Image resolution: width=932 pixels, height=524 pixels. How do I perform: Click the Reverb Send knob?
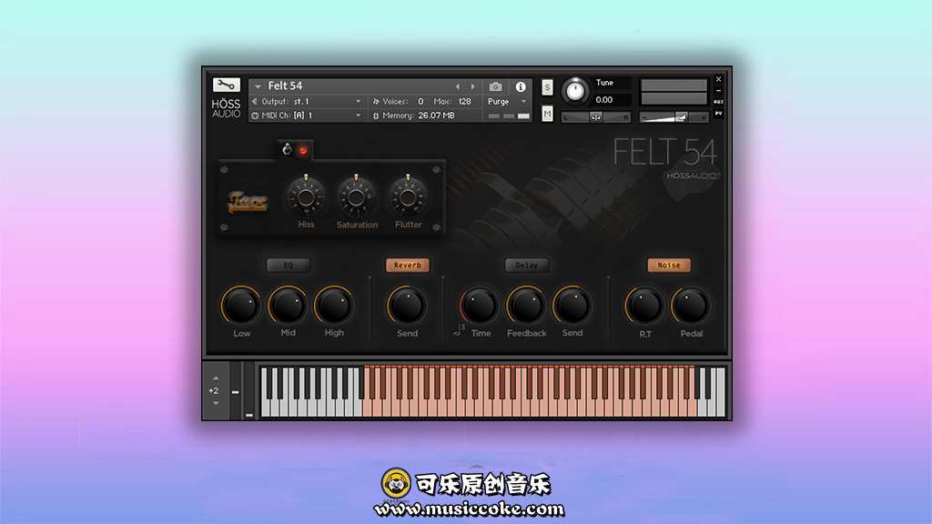407,306
